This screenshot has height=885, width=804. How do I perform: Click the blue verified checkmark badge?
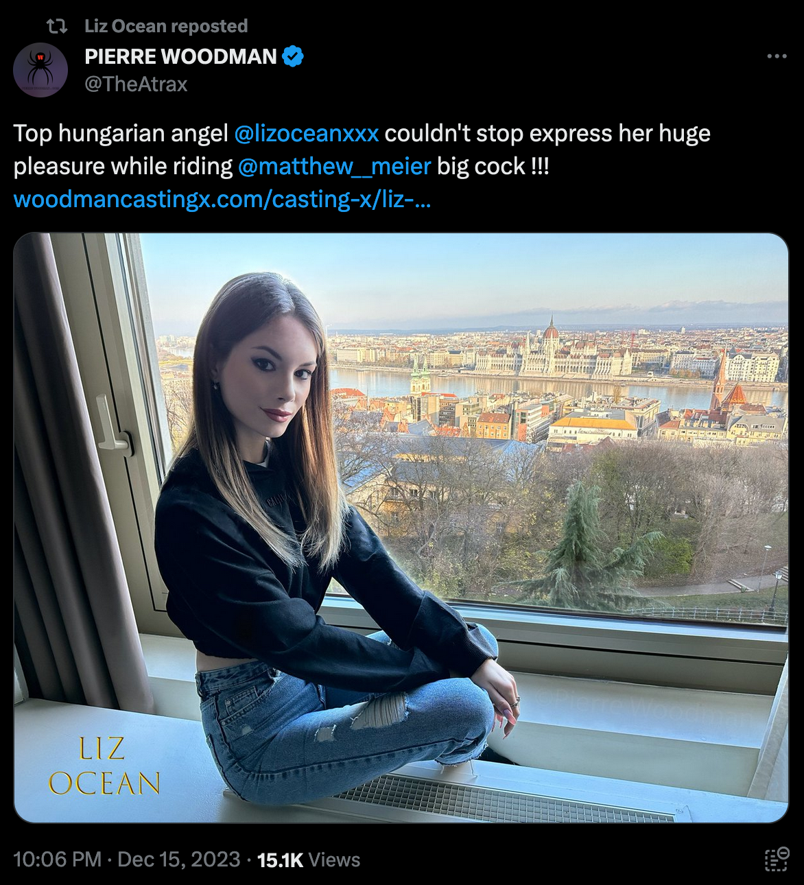pyautogui.click(x=293, y=56)
